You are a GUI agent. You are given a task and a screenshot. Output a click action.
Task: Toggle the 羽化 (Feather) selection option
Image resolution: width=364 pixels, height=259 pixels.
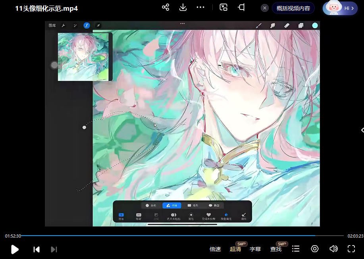(191, 216)
